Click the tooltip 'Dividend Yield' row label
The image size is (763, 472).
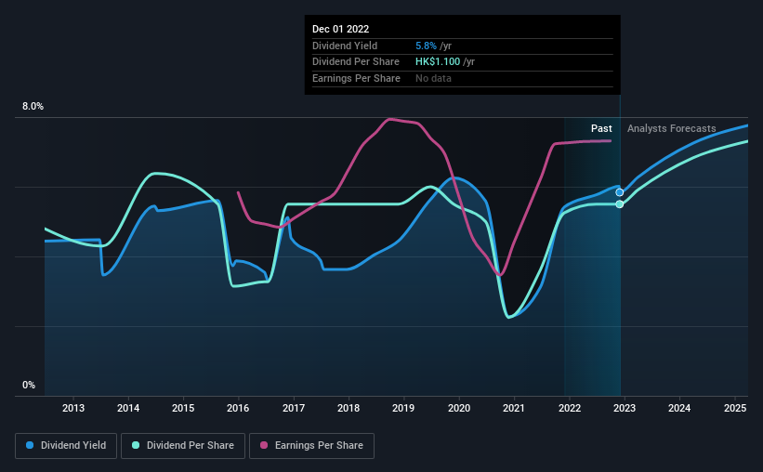345,46
